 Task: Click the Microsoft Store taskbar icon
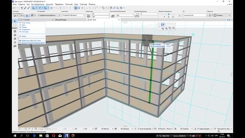point(47,136)
